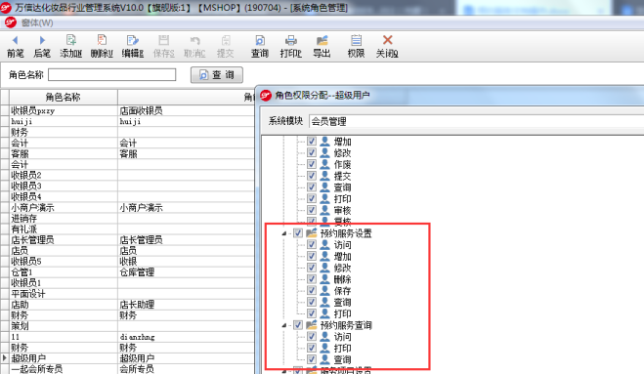The width and height of the screenshot is (644, 374).
Task: Collapse the 预约服务查询 tree node
Action: (284, 325)
